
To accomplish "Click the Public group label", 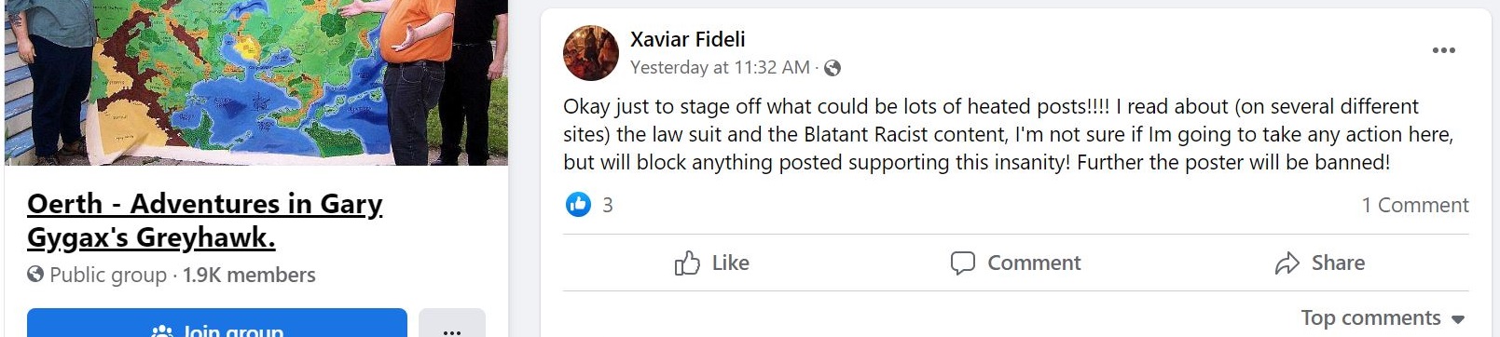I will 108,275.
